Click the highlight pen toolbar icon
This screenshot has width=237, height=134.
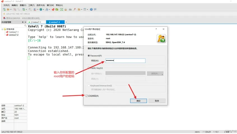pyautogui.click(x=74, y=9)
